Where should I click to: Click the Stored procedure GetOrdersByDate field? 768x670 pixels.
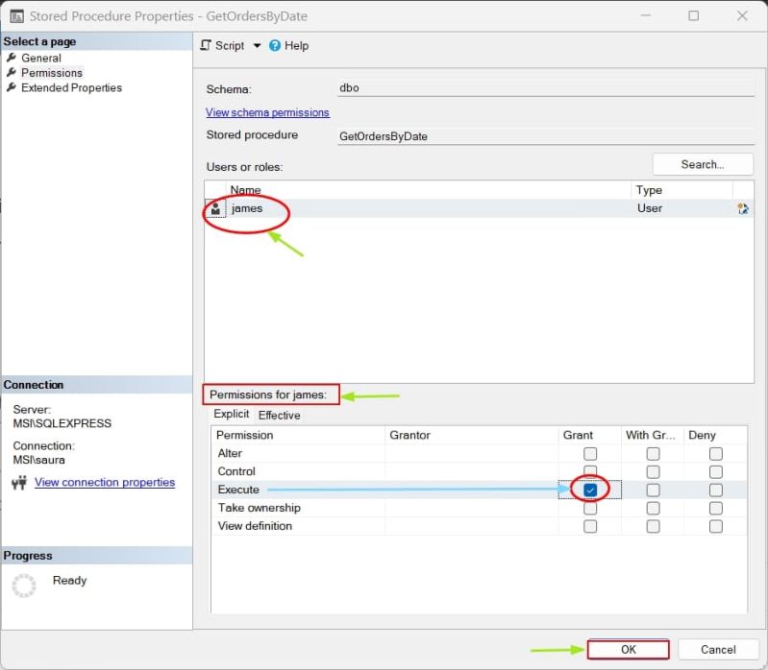click(x=546, y=136)
